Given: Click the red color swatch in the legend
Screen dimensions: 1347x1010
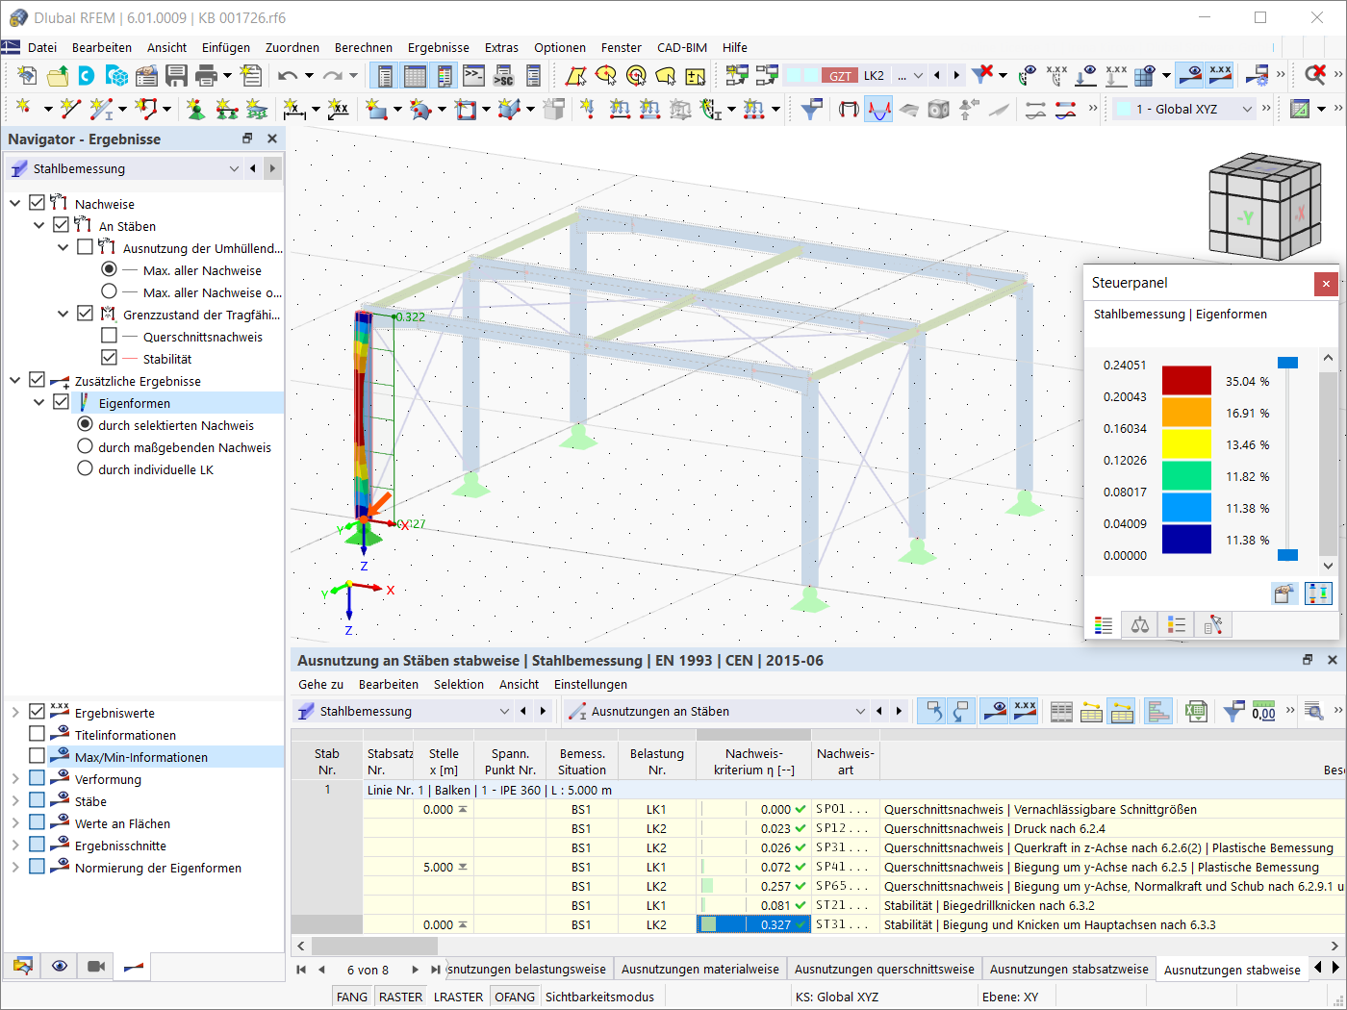Looking at the screenshot, I should 1186,381.
